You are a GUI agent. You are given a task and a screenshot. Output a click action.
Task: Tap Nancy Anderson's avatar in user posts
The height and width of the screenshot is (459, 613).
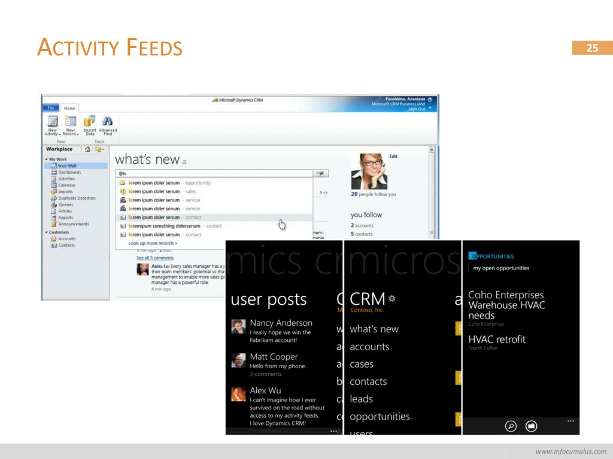[238, 327]
